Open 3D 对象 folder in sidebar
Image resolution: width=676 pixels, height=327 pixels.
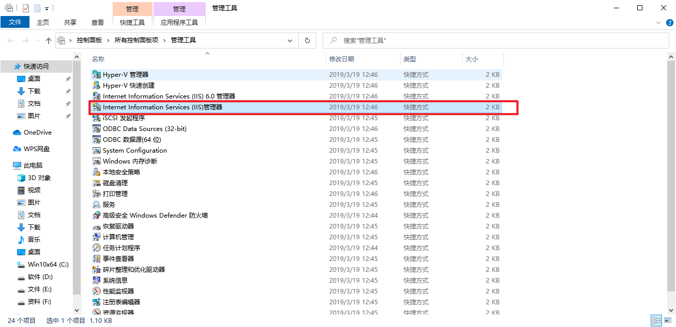click(39, 178)
